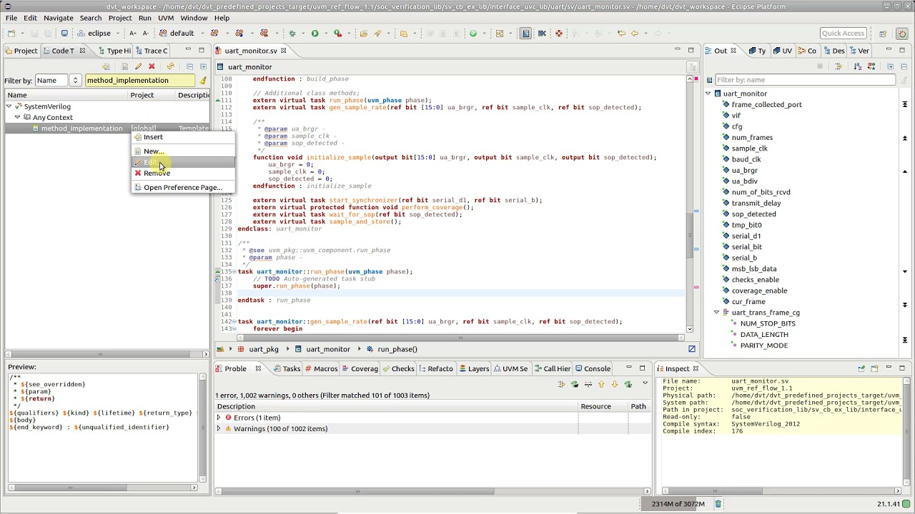Click the pin Inspect view icon
The image size is (915, 514).
861,368
